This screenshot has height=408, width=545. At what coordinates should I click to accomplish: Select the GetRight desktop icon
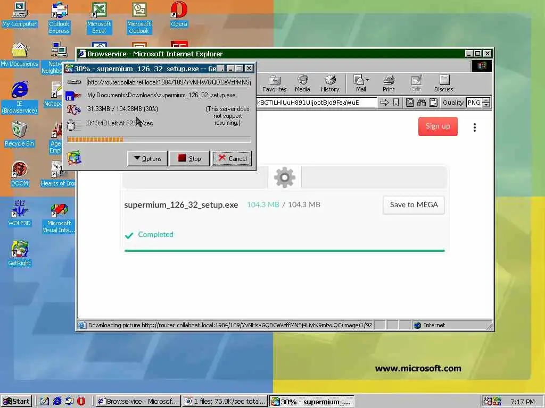[19, 254]
